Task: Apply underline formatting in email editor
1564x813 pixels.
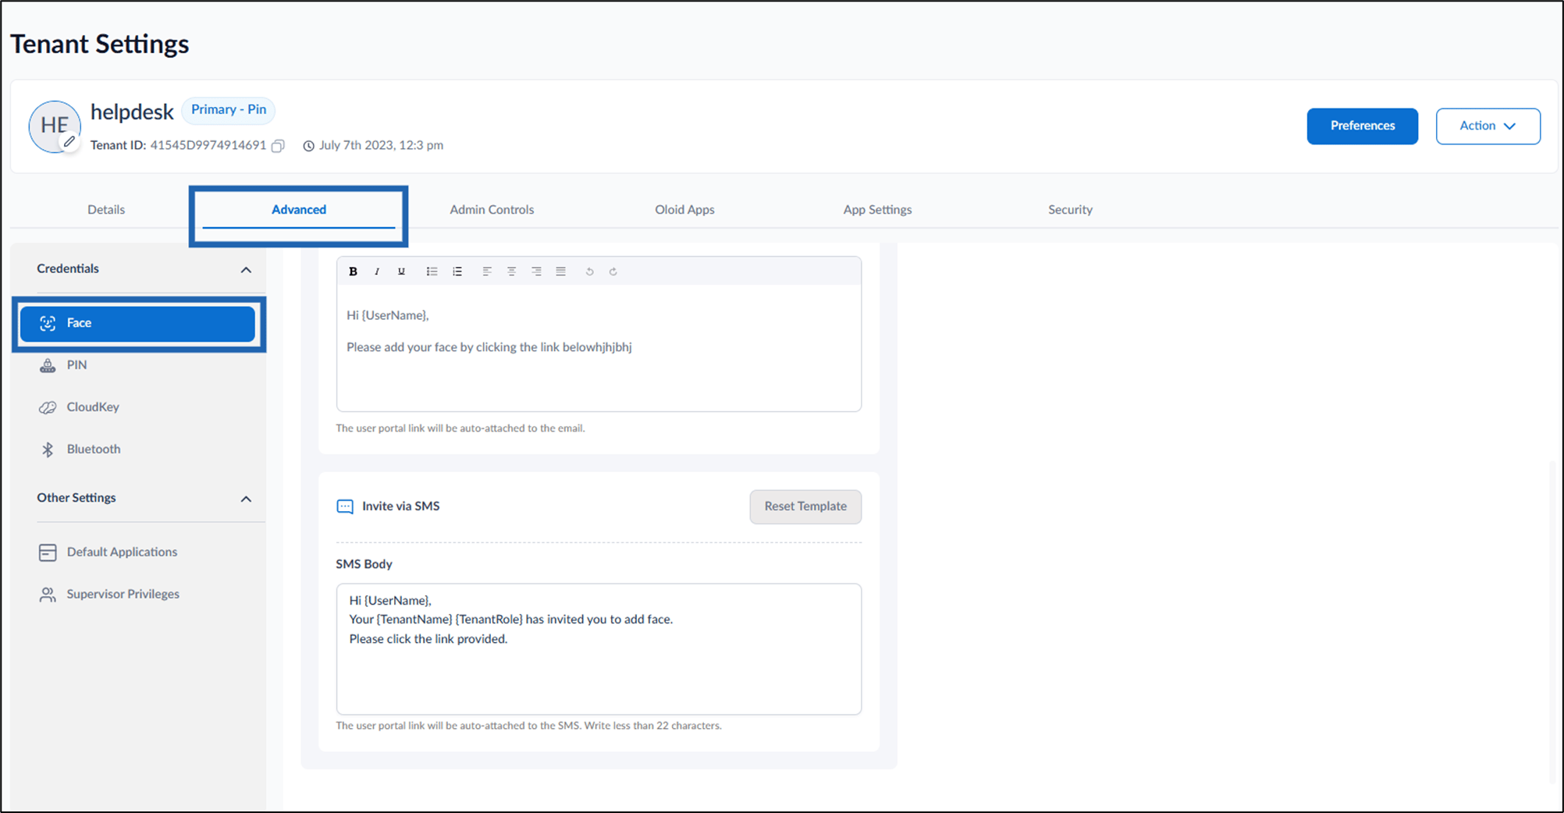Action: click(401, 272)
